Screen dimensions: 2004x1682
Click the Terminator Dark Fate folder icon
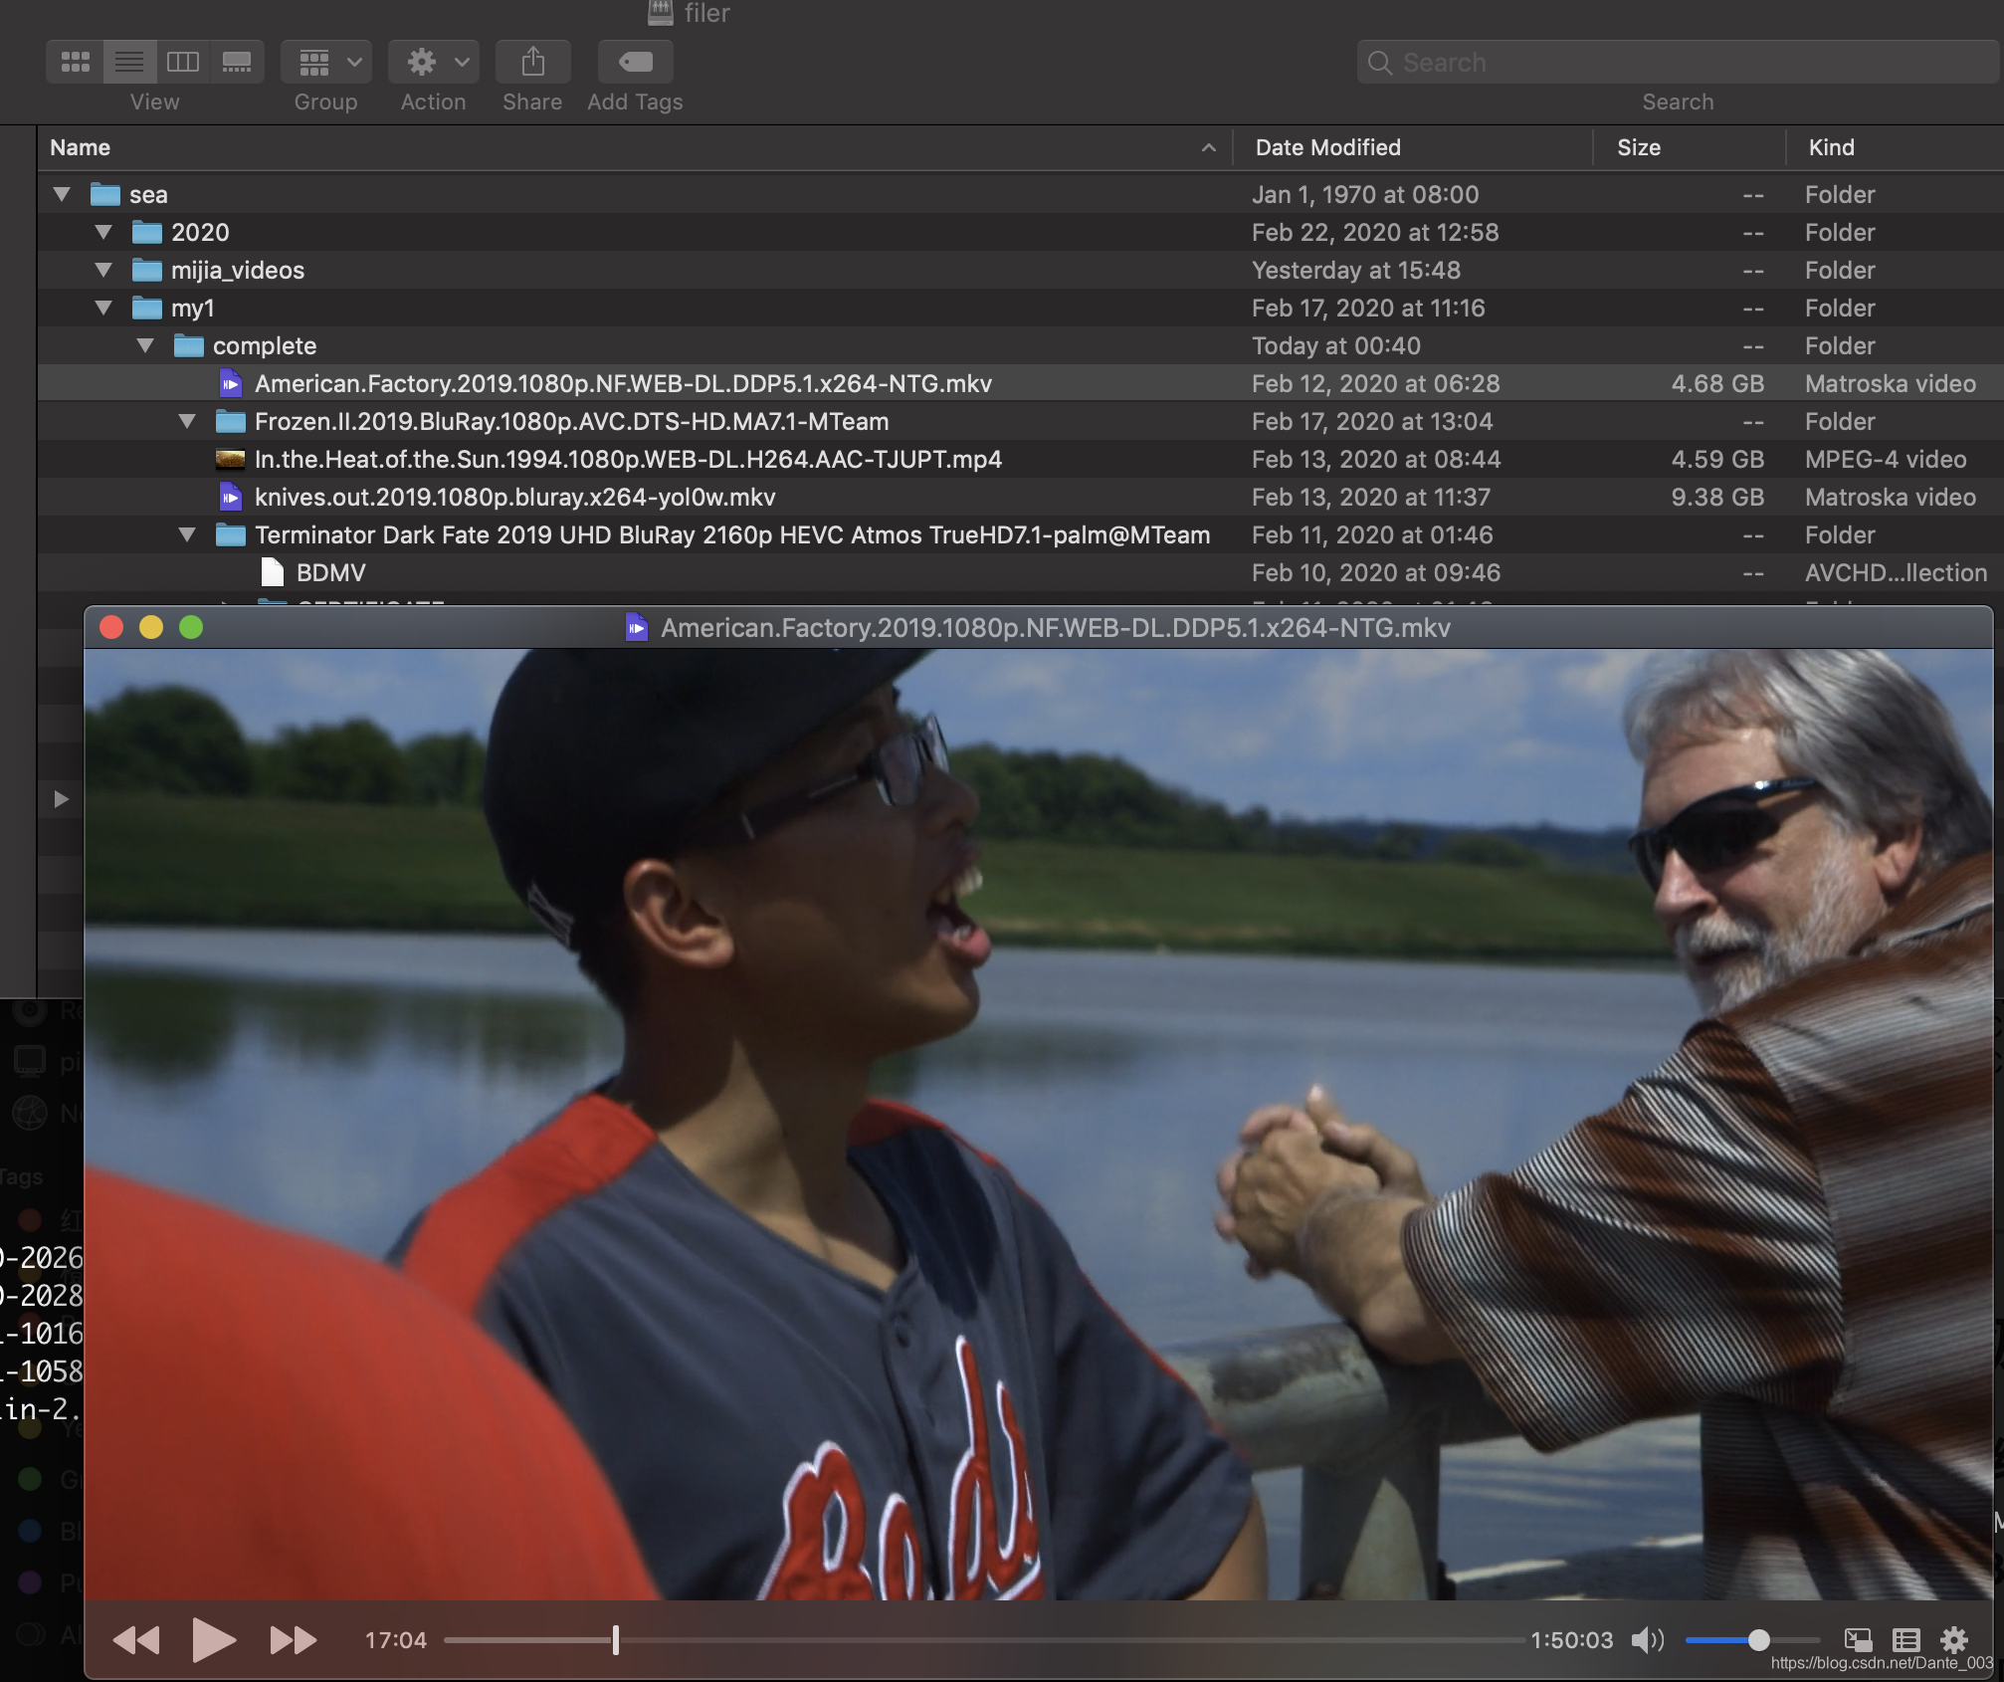click(231, 534)
